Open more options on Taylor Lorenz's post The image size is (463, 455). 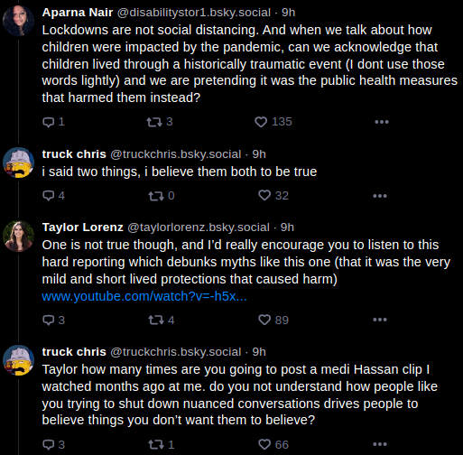tap(380, 320)
